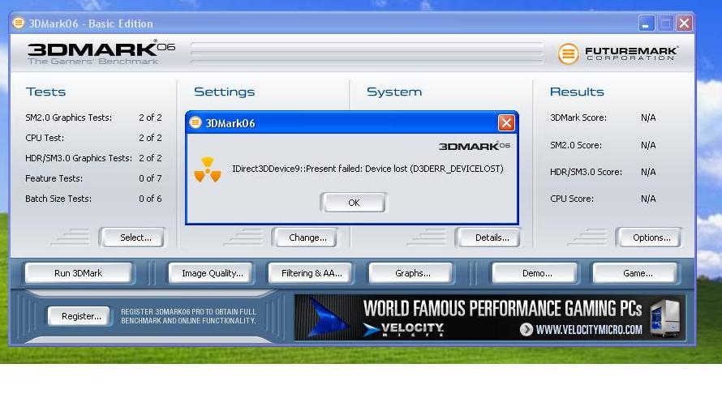722x415 pixels.
Task: Open the results Options button
Action: click(651, 237)
